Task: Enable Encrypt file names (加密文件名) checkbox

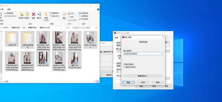Action: pos(124,67)
